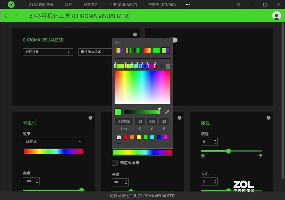The image size is (285, 200).
Task: Move the 减弱 speed slider handle
Action: (x=228, y=151)
